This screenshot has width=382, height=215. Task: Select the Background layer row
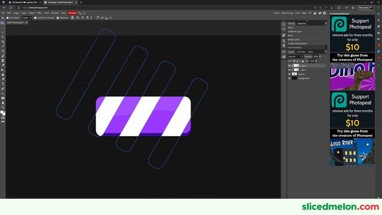(306, 78)
